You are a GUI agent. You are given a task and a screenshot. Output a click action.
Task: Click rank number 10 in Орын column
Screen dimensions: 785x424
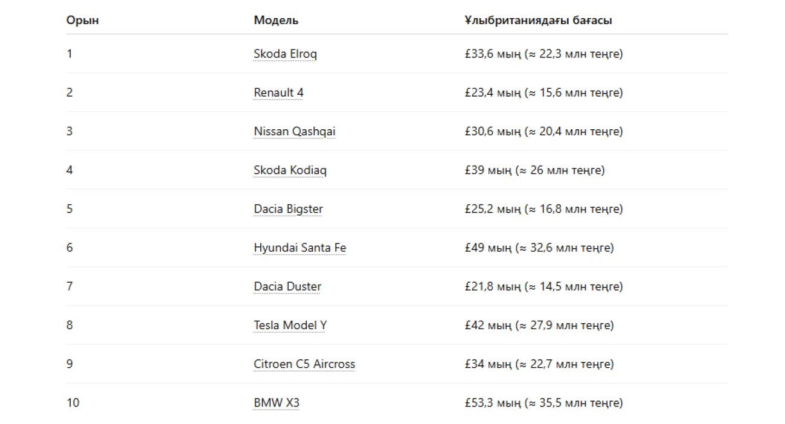[73, 402]
